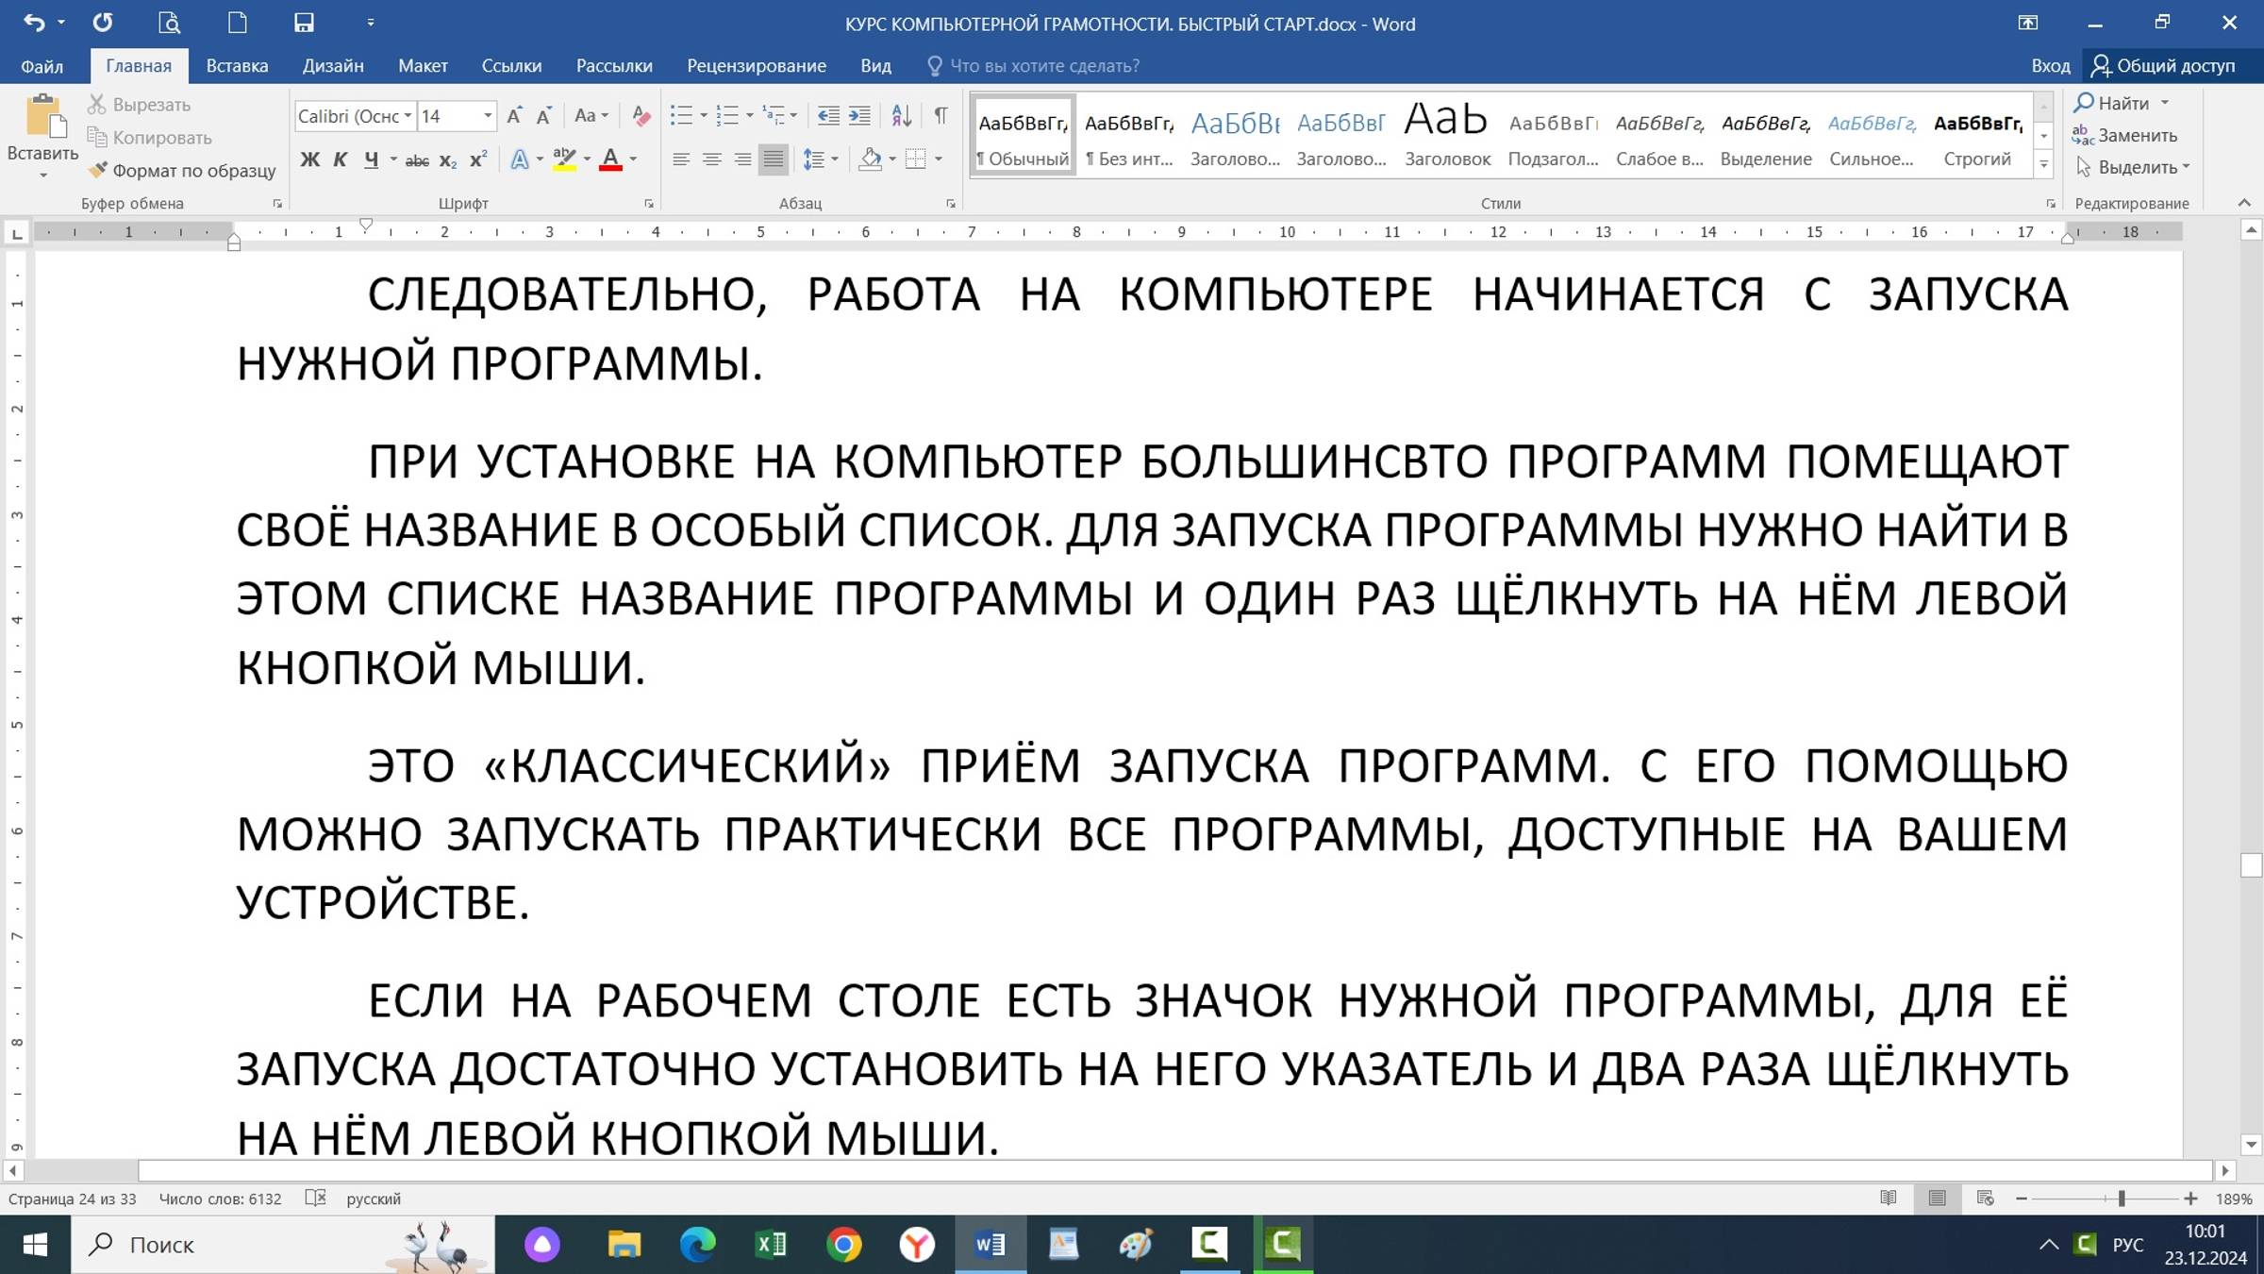Click the Общий доступ share button
This screenshot has width=2264, height=1274.
[x=2164, y=66]
